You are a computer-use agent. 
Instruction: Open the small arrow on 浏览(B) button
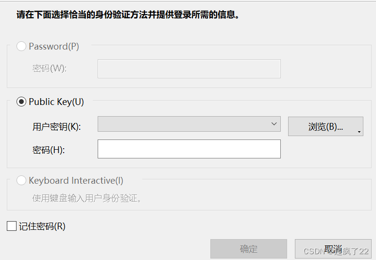(359, 132)
